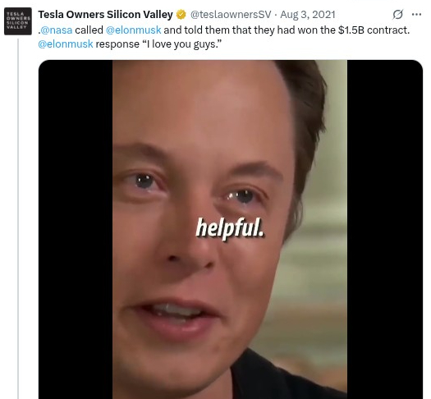The height and width of the screenshot is (399, 431).
Task: Click the word 'called' in the tweet
Action: pyautogui.click(x=89, y=30)
